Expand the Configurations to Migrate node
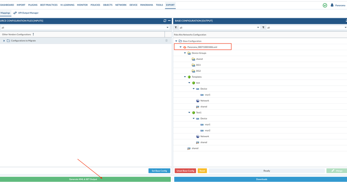The image size is (347, 182). tap(4, 41)
